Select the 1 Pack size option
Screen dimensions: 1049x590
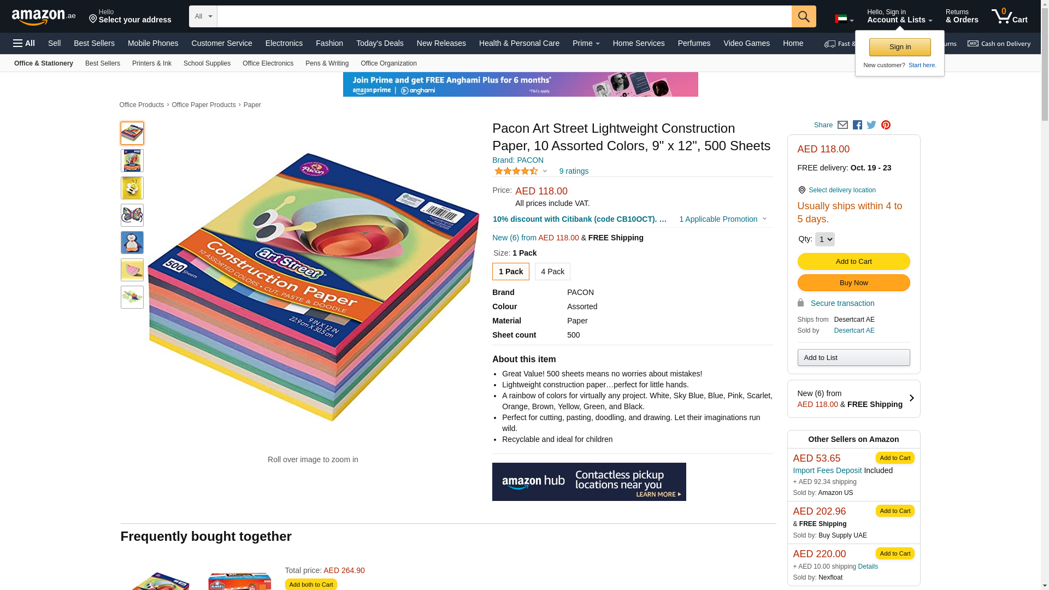point(511,272)
